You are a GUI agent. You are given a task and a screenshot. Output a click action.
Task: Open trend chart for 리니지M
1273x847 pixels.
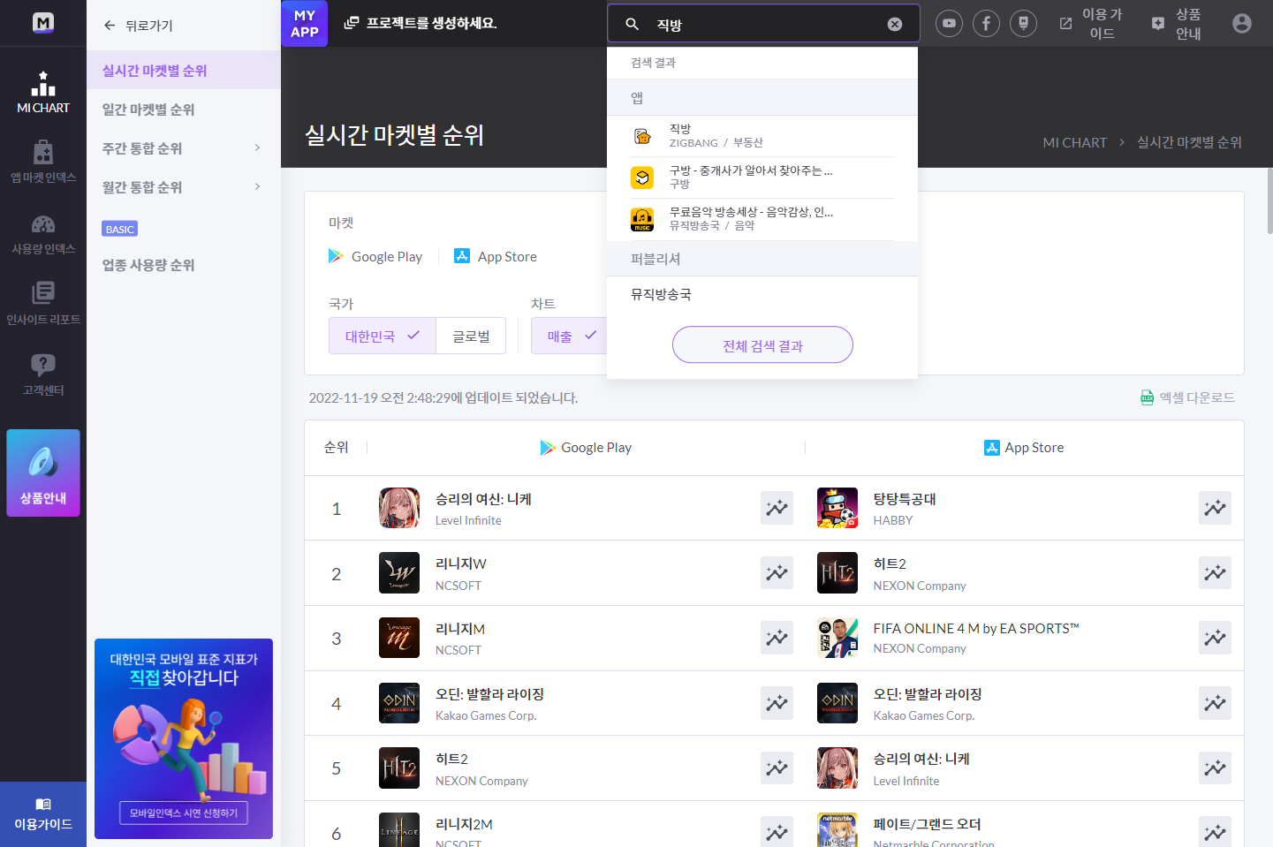coord(777,638)
